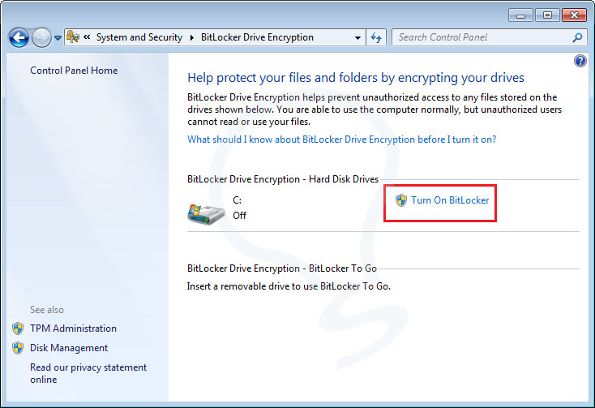Screen dimensions: 595x408
Task: Select BitLocker Drive Encryption breadcrumb
Action: click(x=256, y=37)
